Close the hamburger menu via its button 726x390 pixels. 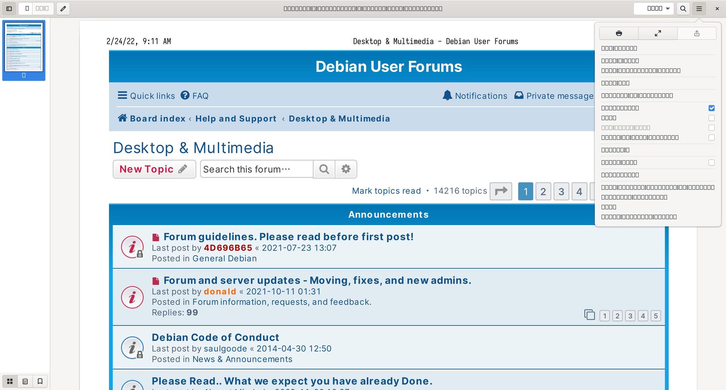[699, 8]
